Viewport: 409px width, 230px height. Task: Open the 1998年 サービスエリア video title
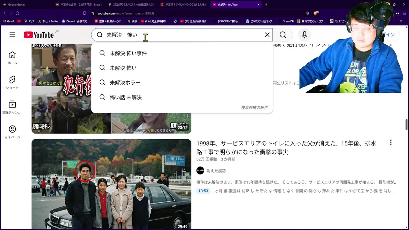286,148
